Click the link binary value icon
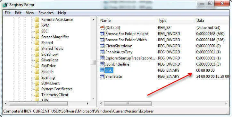Image resolution: width=232 pixels, height=117 pixels. tap(102, 70)
